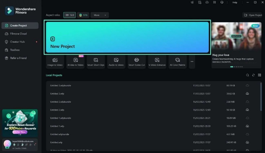
Task: Open the Smart Short Clips tool
Action: coord(96,62)
